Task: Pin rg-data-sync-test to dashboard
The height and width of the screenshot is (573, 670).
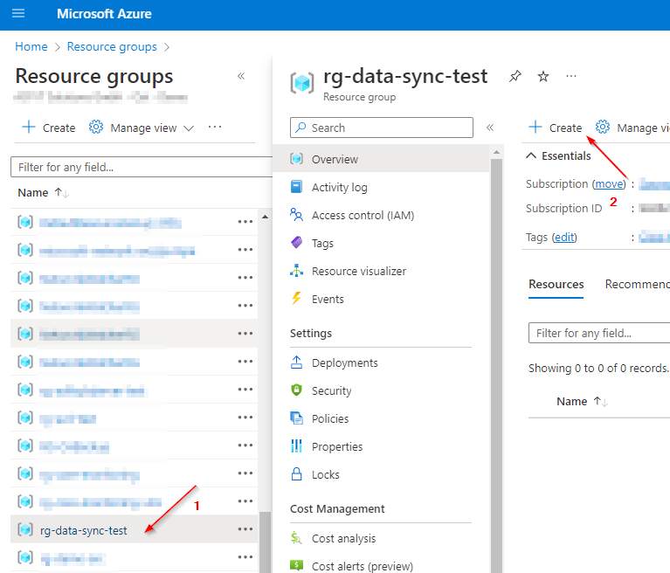Action: click(515, 77)
